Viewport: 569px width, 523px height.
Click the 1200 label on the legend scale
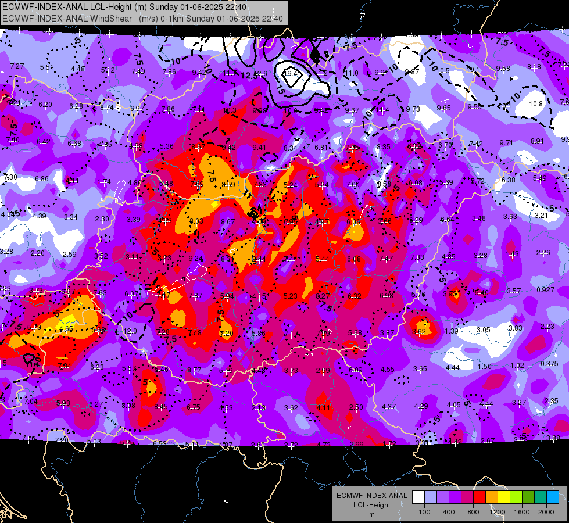pyautogui.click(x=497, y=512)
